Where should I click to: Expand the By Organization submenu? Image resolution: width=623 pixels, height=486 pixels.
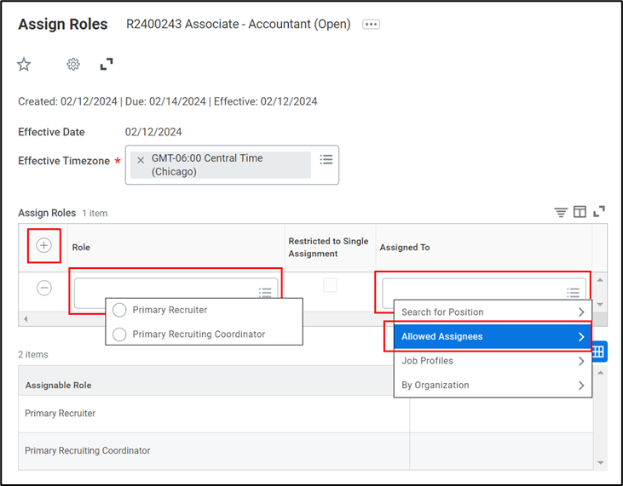click(492, 385)
